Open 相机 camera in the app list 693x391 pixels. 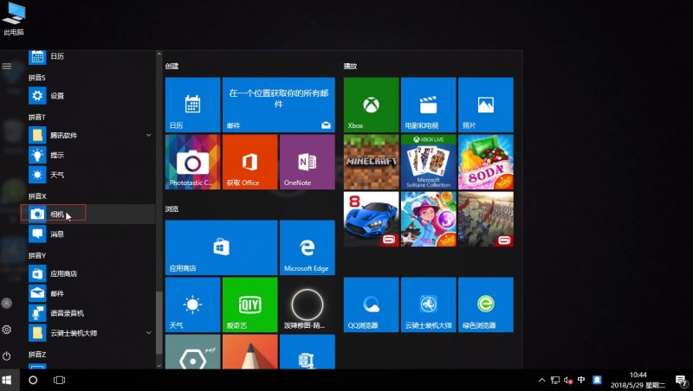pos(88,214)
